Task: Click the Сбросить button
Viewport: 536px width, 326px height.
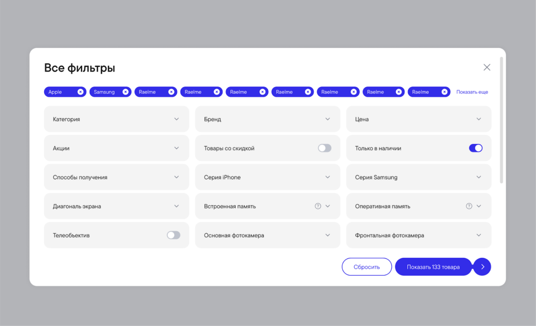Action: point(367,267)
